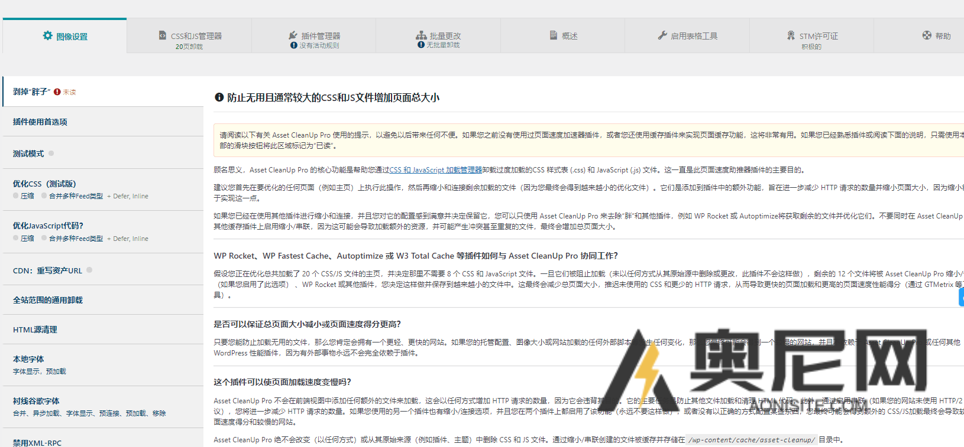Click the info icon next to 无批量卸载
964x447 pixels.
pyautogui.click(x=421, y=45)
